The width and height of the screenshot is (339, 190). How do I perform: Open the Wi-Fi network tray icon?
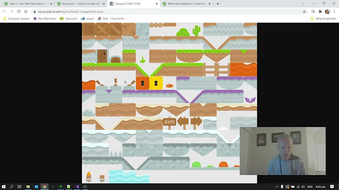(298, 187)
